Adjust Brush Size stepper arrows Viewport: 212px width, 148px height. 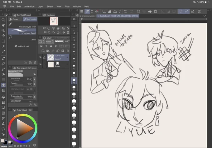click(32, 79)
